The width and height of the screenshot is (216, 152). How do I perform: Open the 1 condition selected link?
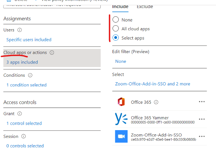tap(26, 85)
